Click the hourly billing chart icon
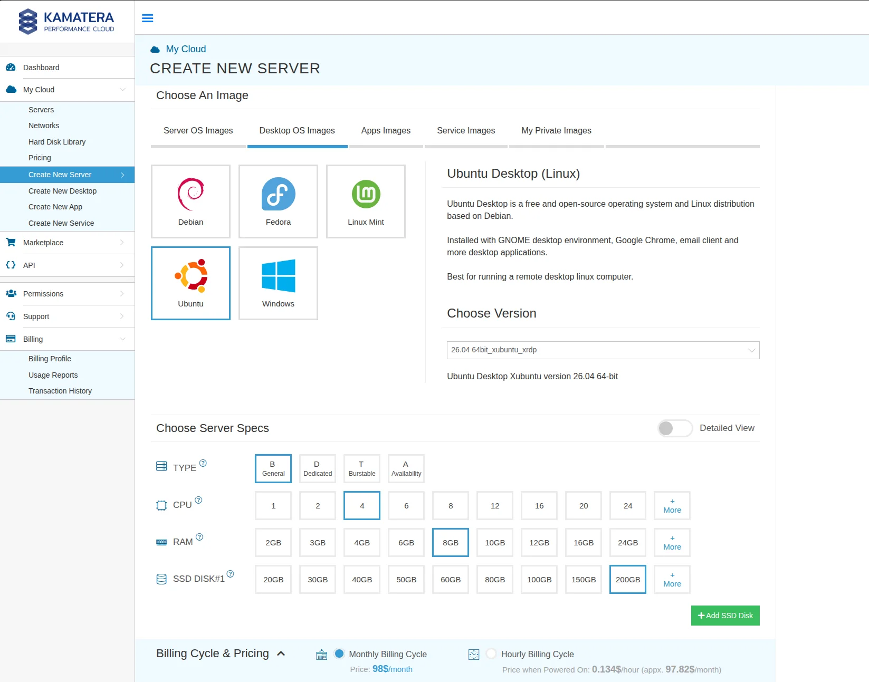 point(474,655)
